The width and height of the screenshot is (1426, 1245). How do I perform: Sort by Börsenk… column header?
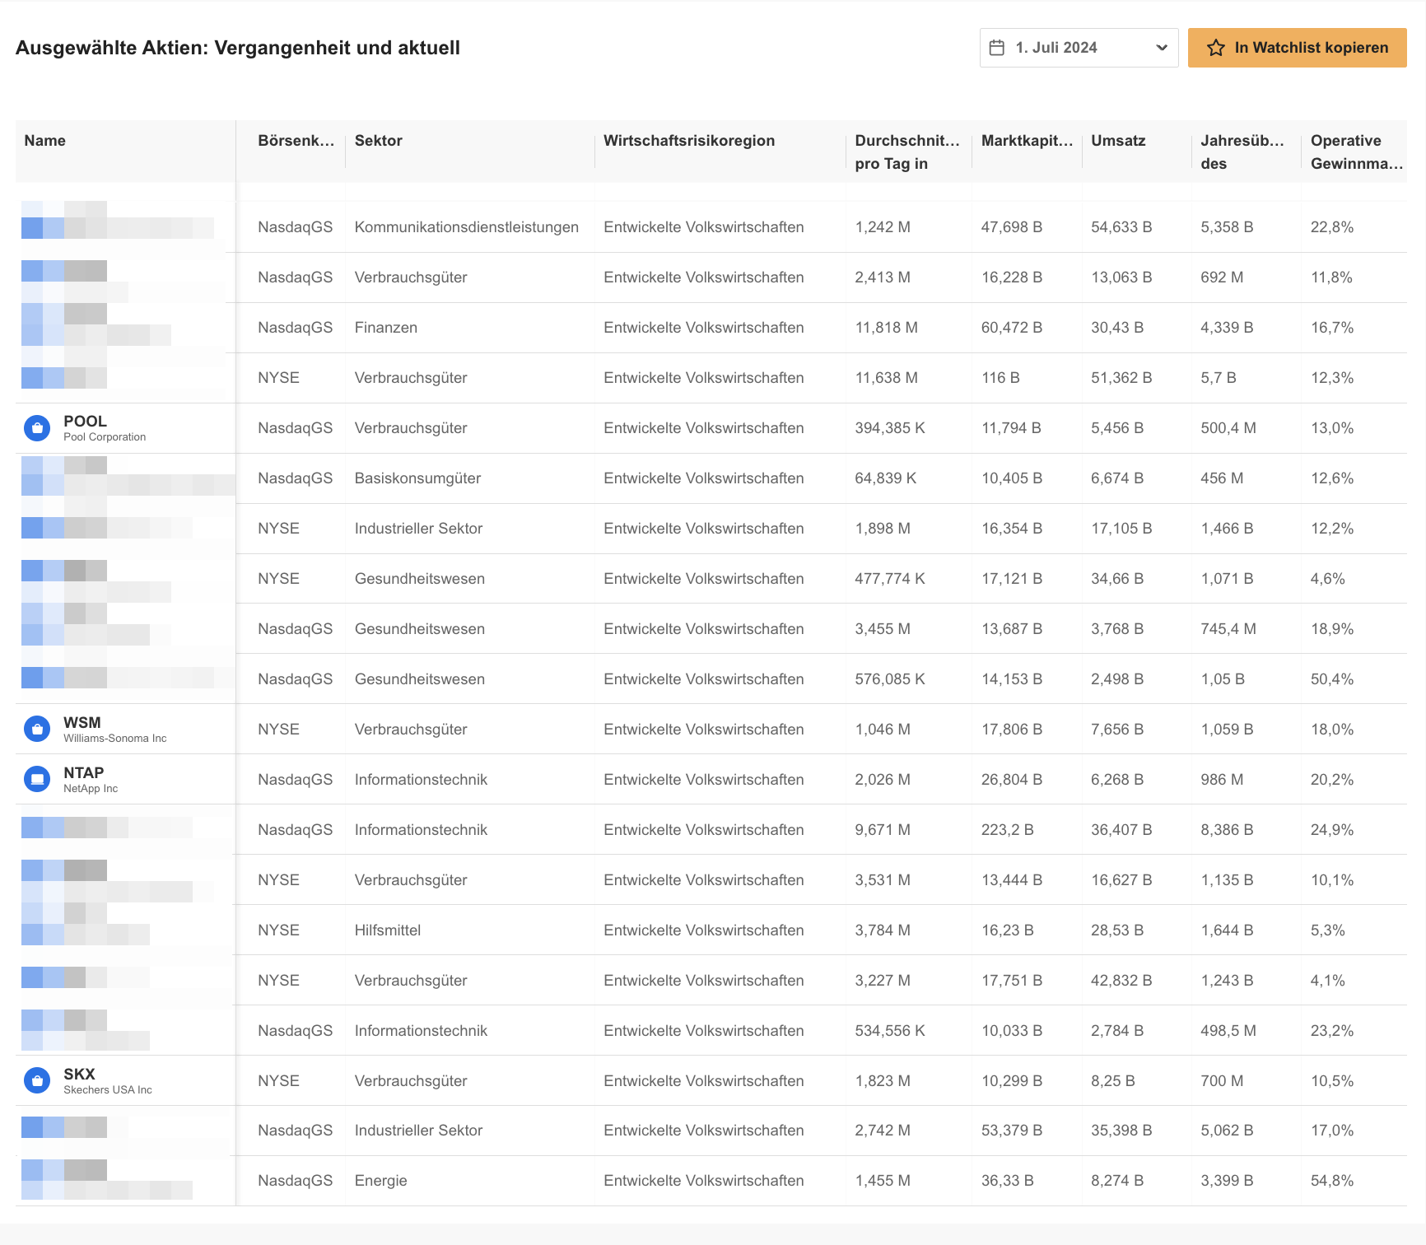(296, 141)
